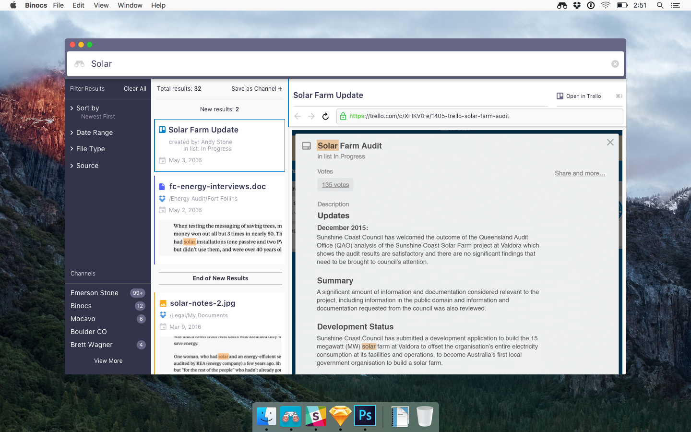Screen dimensions: 691x432
Task: Click the Trello icon next to Open in Trello
Action: pos(560,96)
